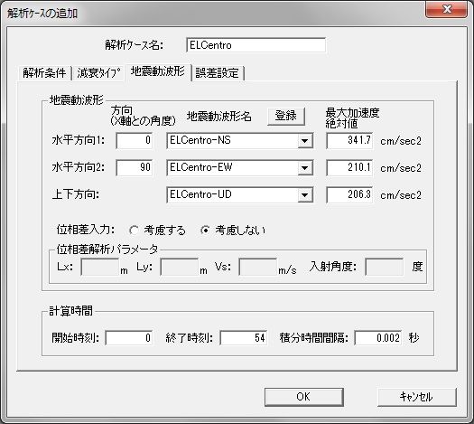The height and width of the screenshot is (424, 474).
Task: Click the 地震動波形名 column heading
Action: click(x=219, y=117)
